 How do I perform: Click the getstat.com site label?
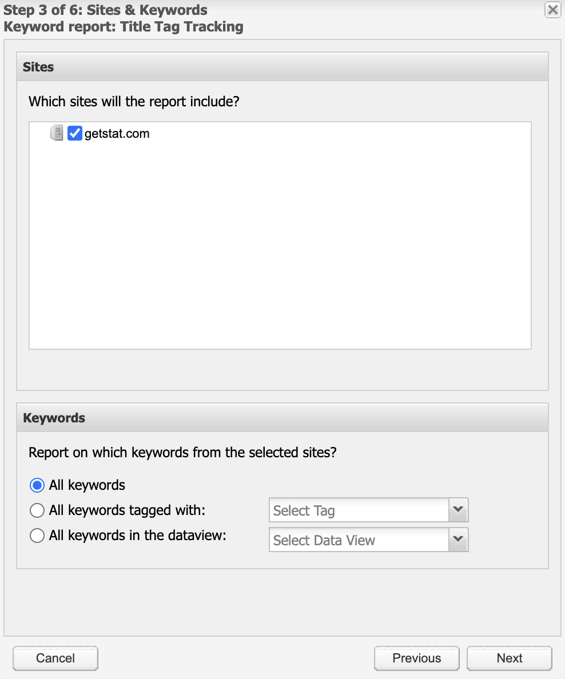(x=117, y=133)
